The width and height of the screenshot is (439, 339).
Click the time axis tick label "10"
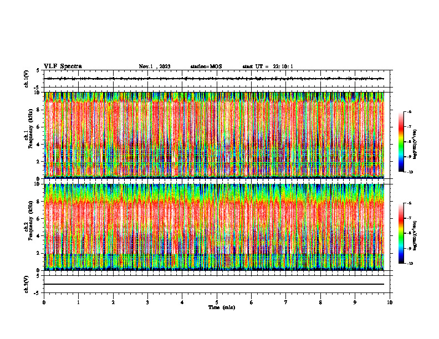(390, 302)
